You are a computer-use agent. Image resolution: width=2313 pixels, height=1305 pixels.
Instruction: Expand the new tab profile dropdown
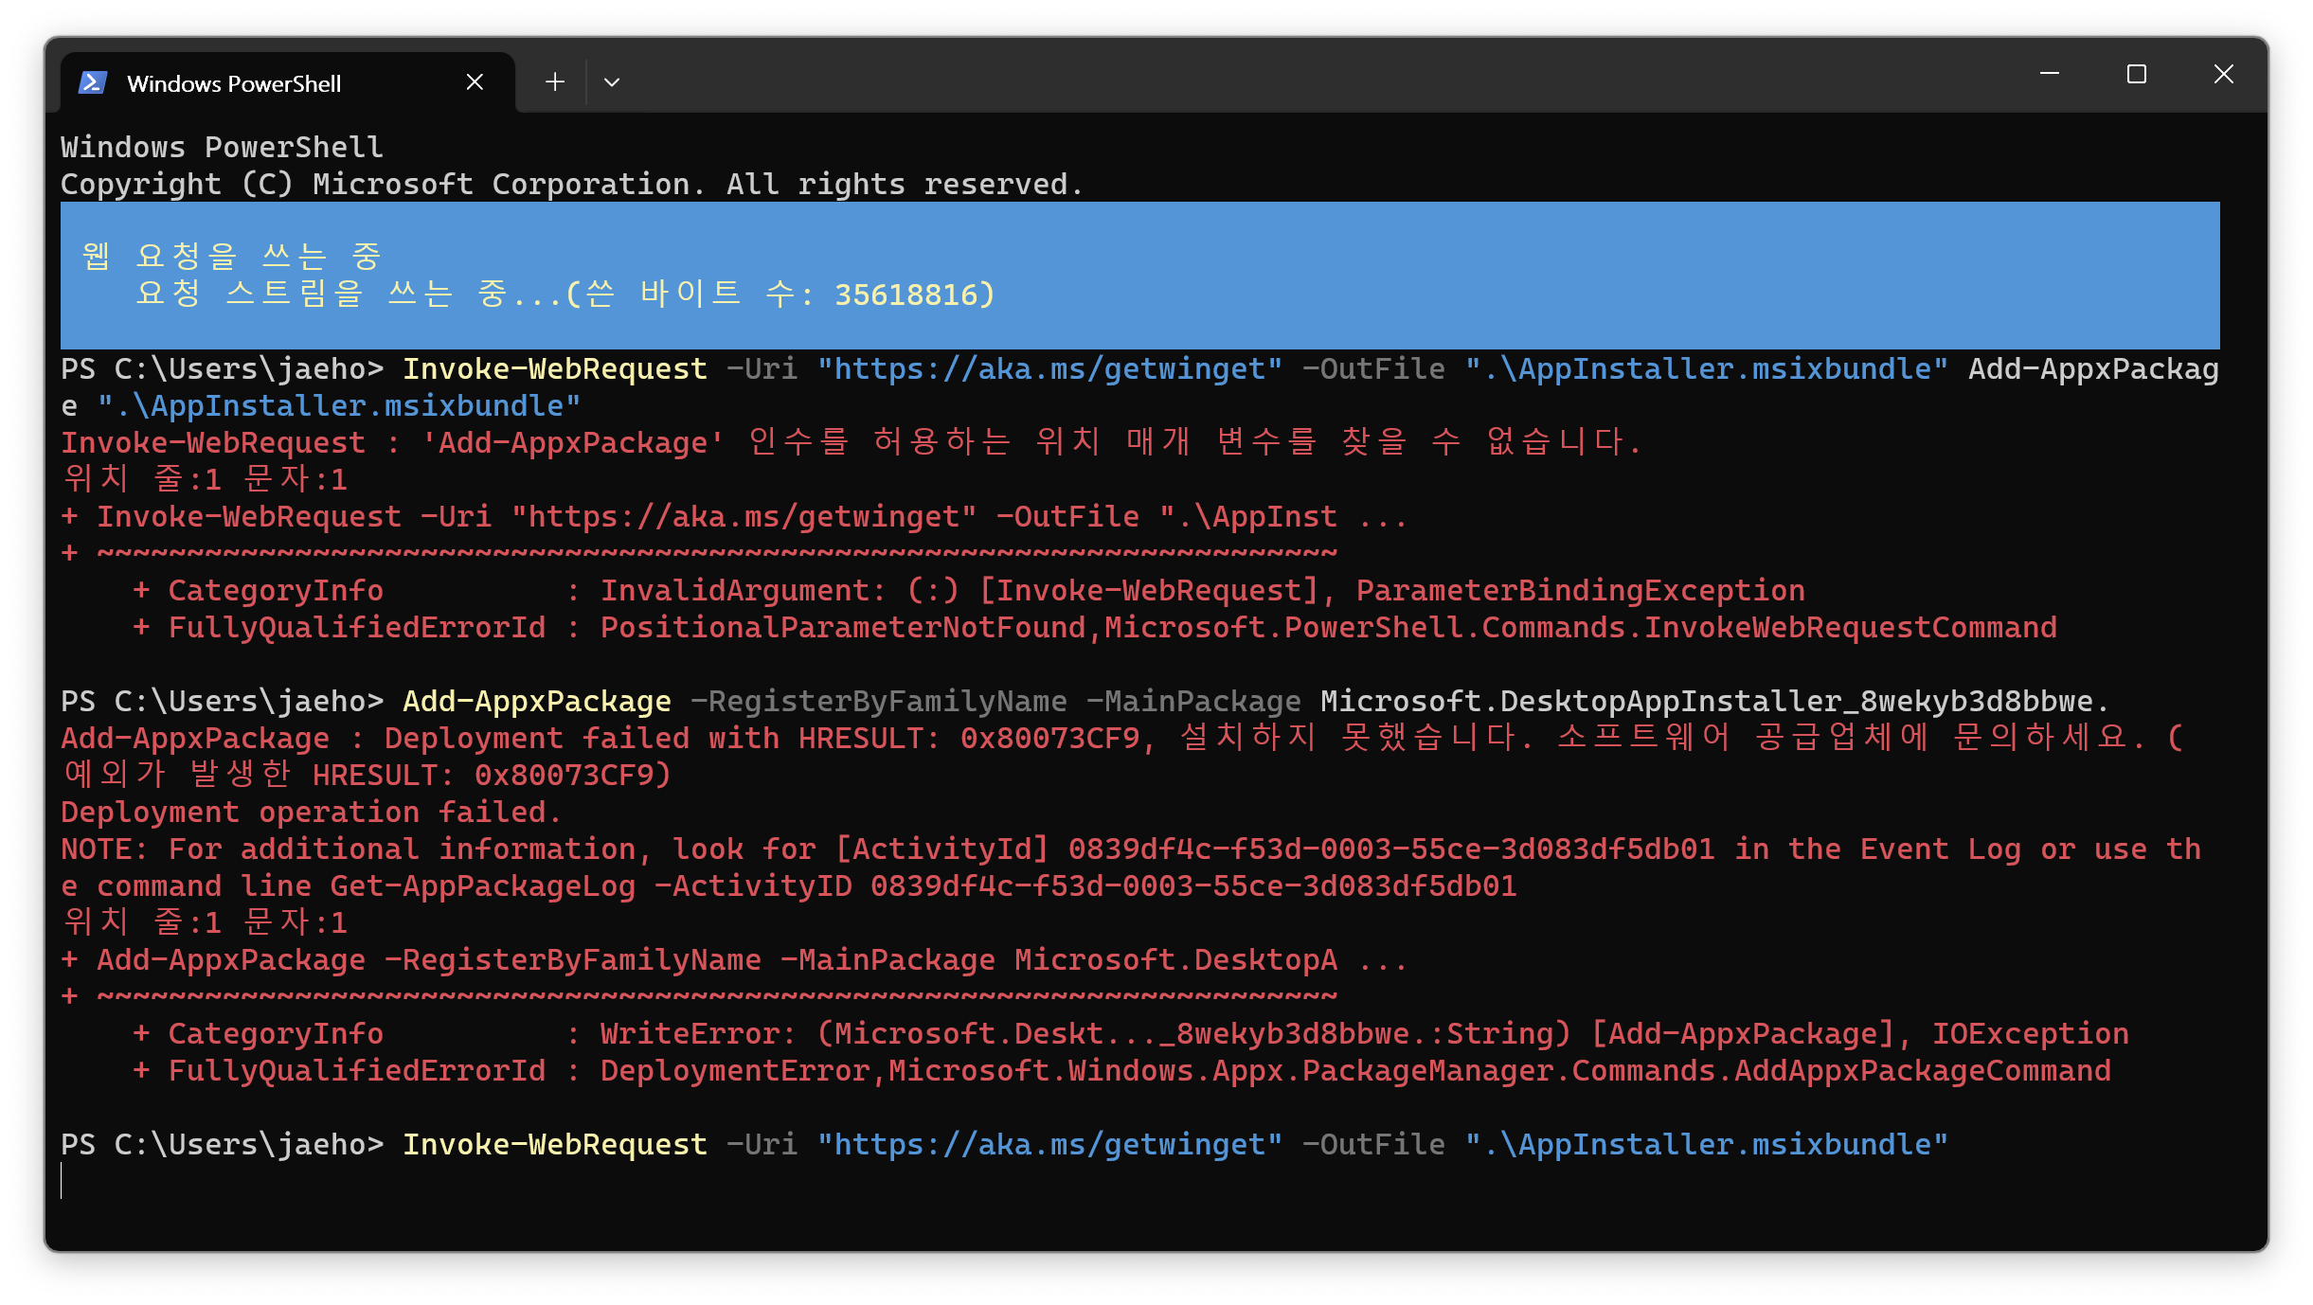point(612,82)
